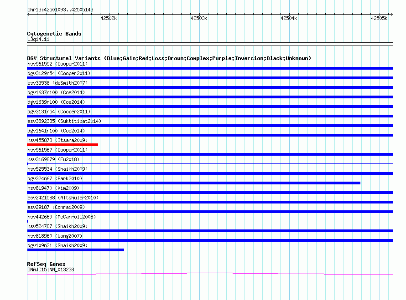Click the thin blue line for nsv3169879

210,163
